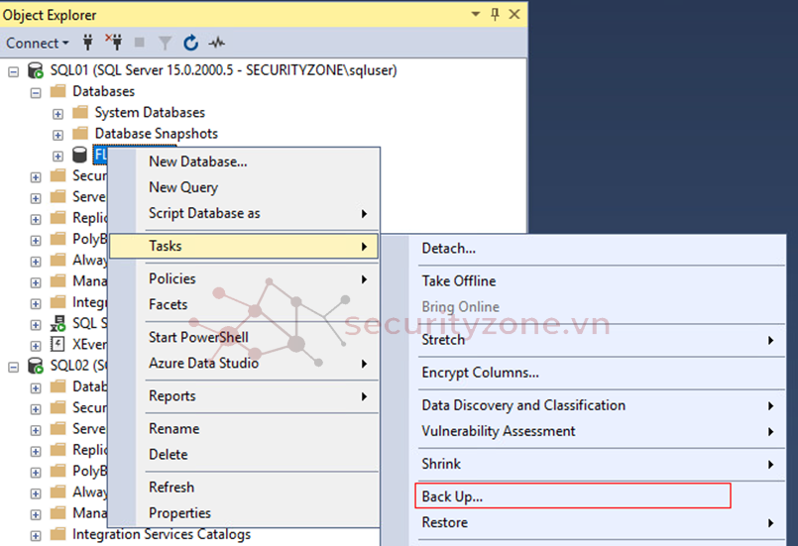Collapse the SQL01 server node
Viewport: 798px width, 546px height.
pyautogui.click(x=15, y=71)
